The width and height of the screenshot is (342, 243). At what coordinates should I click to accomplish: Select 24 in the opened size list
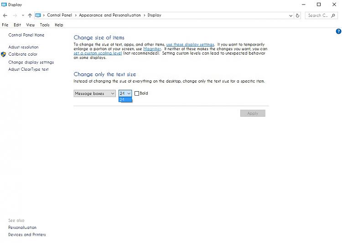click(x=125, y=100)
